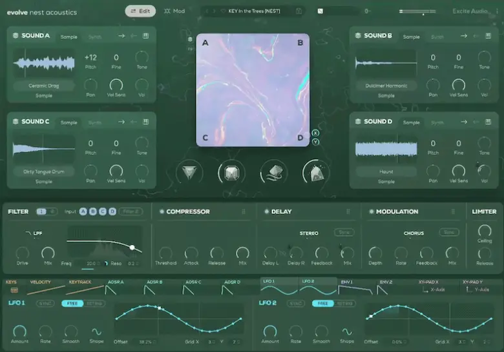Click the LFO 1 Shape wave icon
This screenshot has height=352, width=504.
96,331
